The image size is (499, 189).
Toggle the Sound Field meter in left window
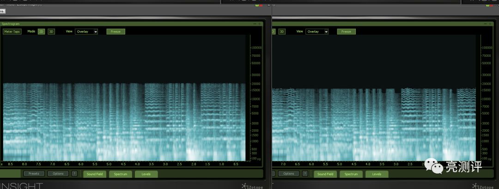click(95, 174)
